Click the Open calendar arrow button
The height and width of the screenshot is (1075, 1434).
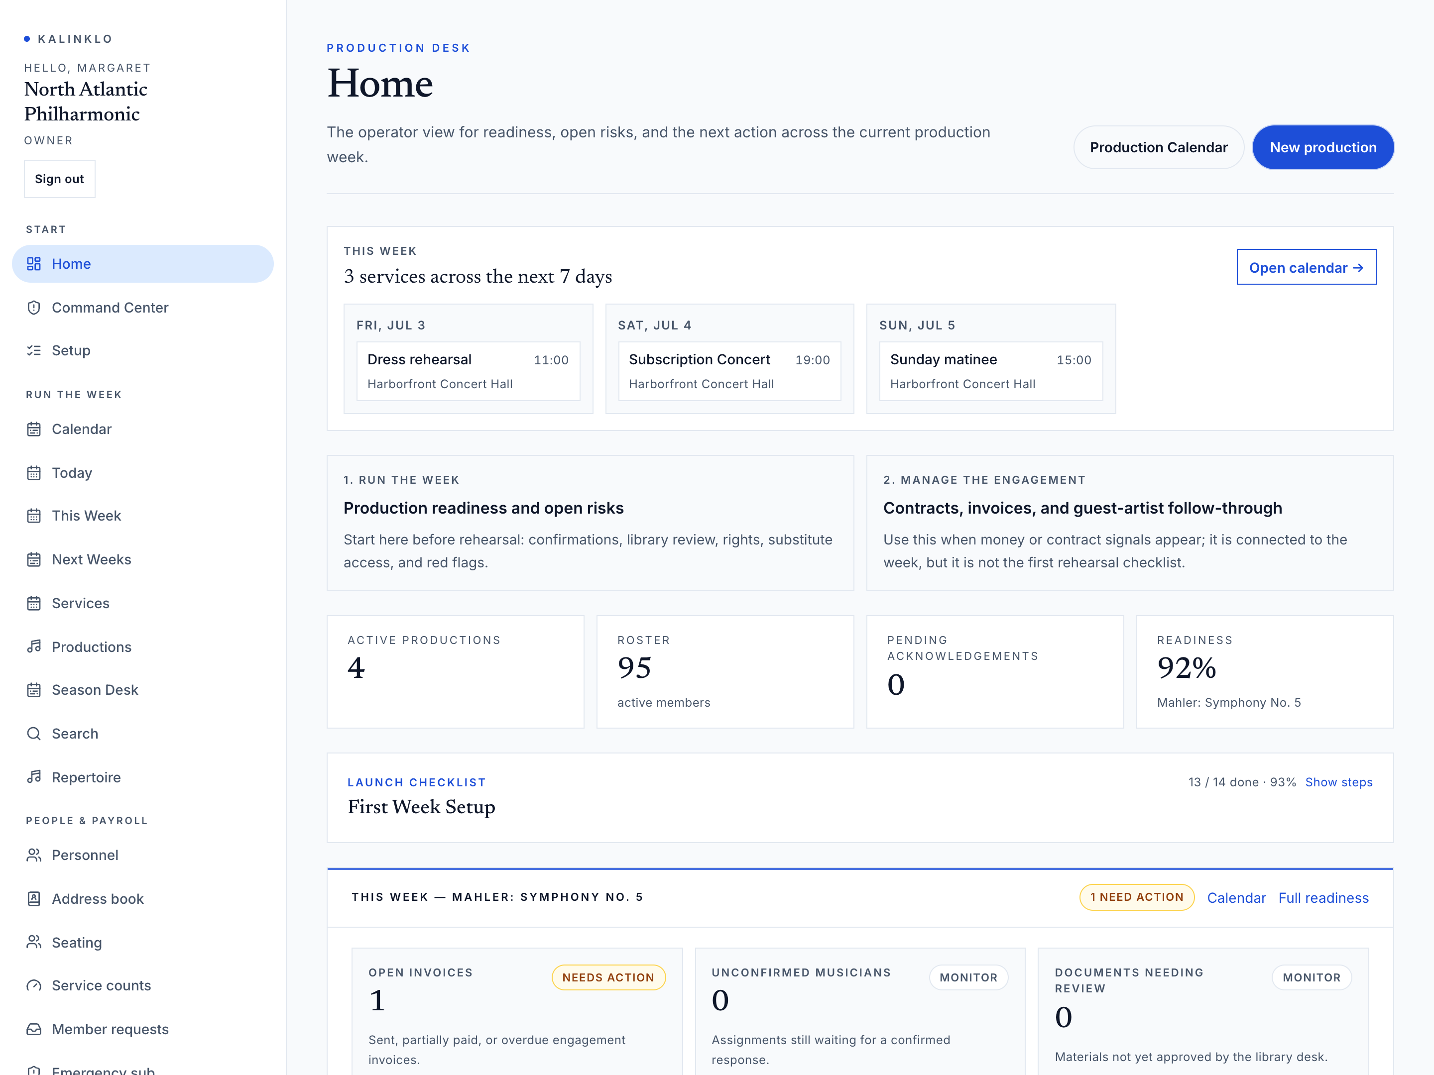(x=1307, y=267)
